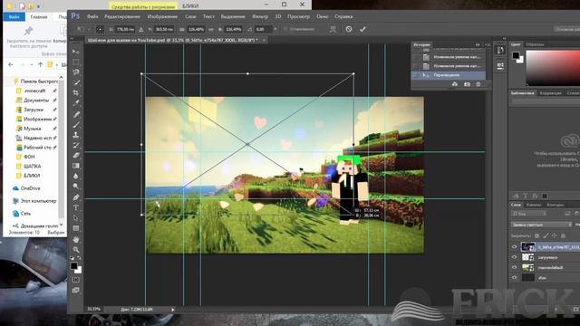Select the Eraser tool
The image size is (580, 326).
pos(76,156)
